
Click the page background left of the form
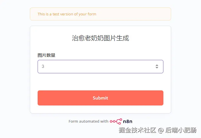(x=14, y=71)
